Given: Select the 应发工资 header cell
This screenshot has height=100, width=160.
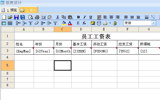Looking at the screenshot, I should [x=128, y=44].
